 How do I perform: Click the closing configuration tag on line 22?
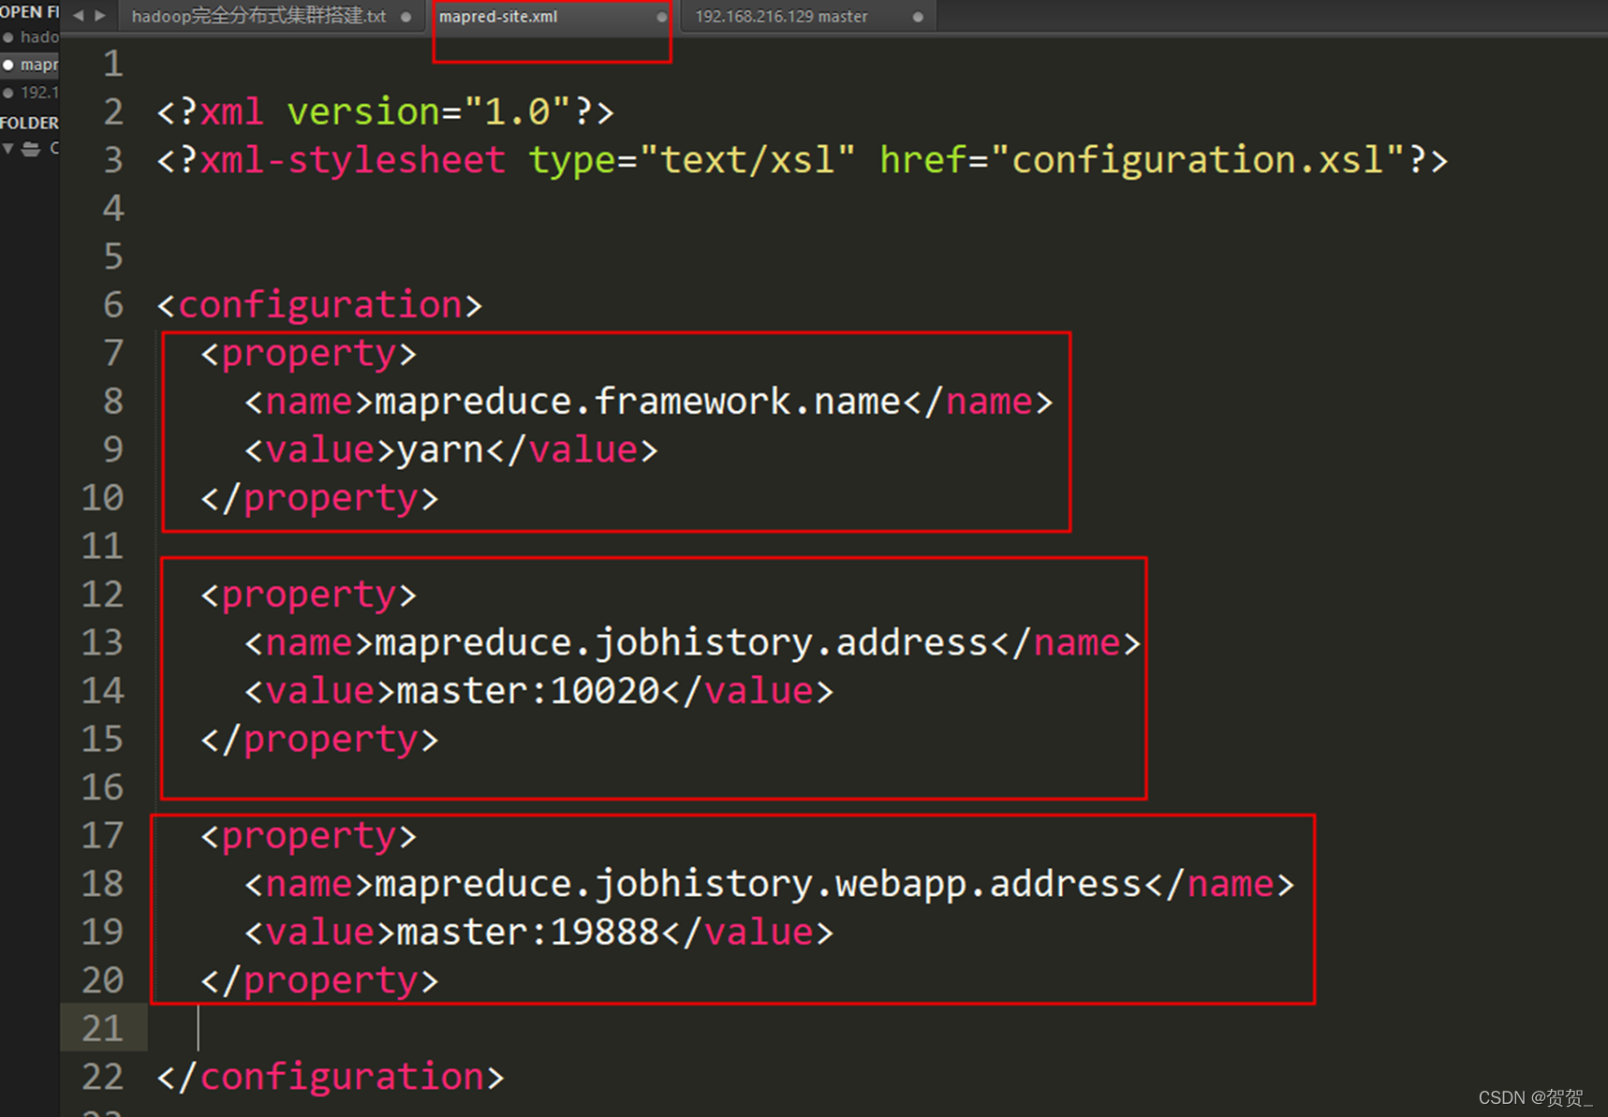(331, 1077)
